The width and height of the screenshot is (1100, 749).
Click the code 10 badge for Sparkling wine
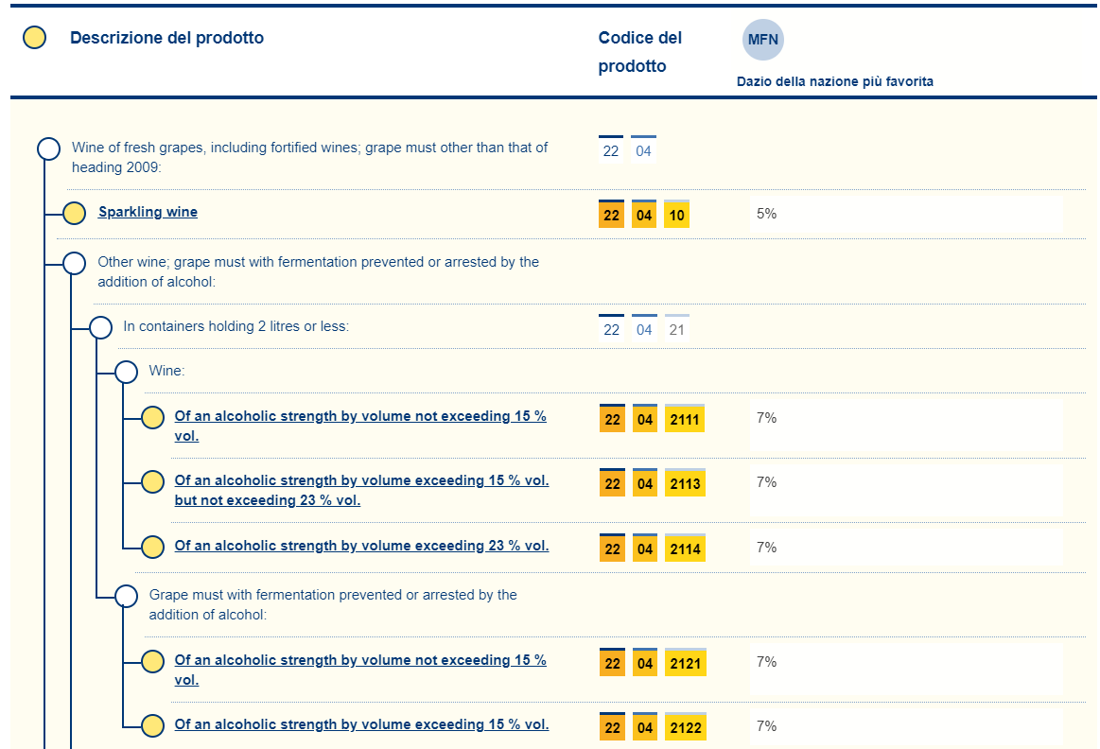click(676, 216)
